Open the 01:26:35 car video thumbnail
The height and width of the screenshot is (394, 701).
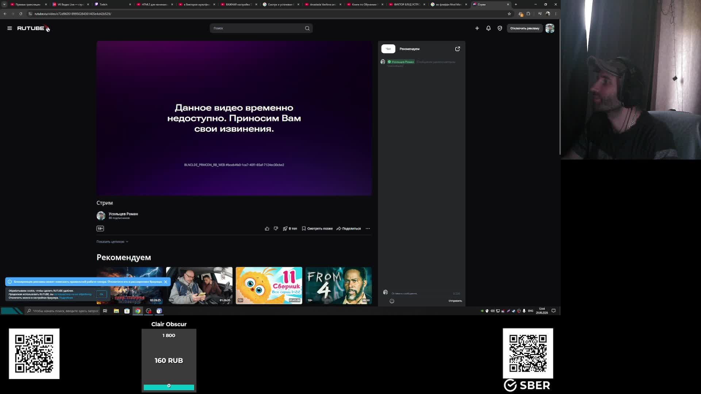199,285
